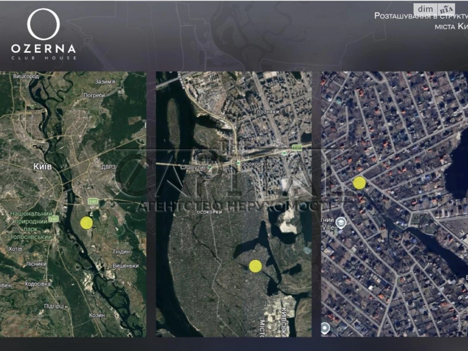Click the Київ city label
Viewport: 468px width, 351px height.
coord(42,167)
